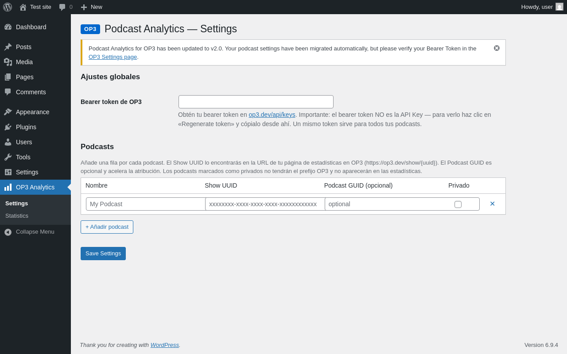This screenshot has width=567, height=354.
Task: Open the user avatar icon
Action: [559, 7]
